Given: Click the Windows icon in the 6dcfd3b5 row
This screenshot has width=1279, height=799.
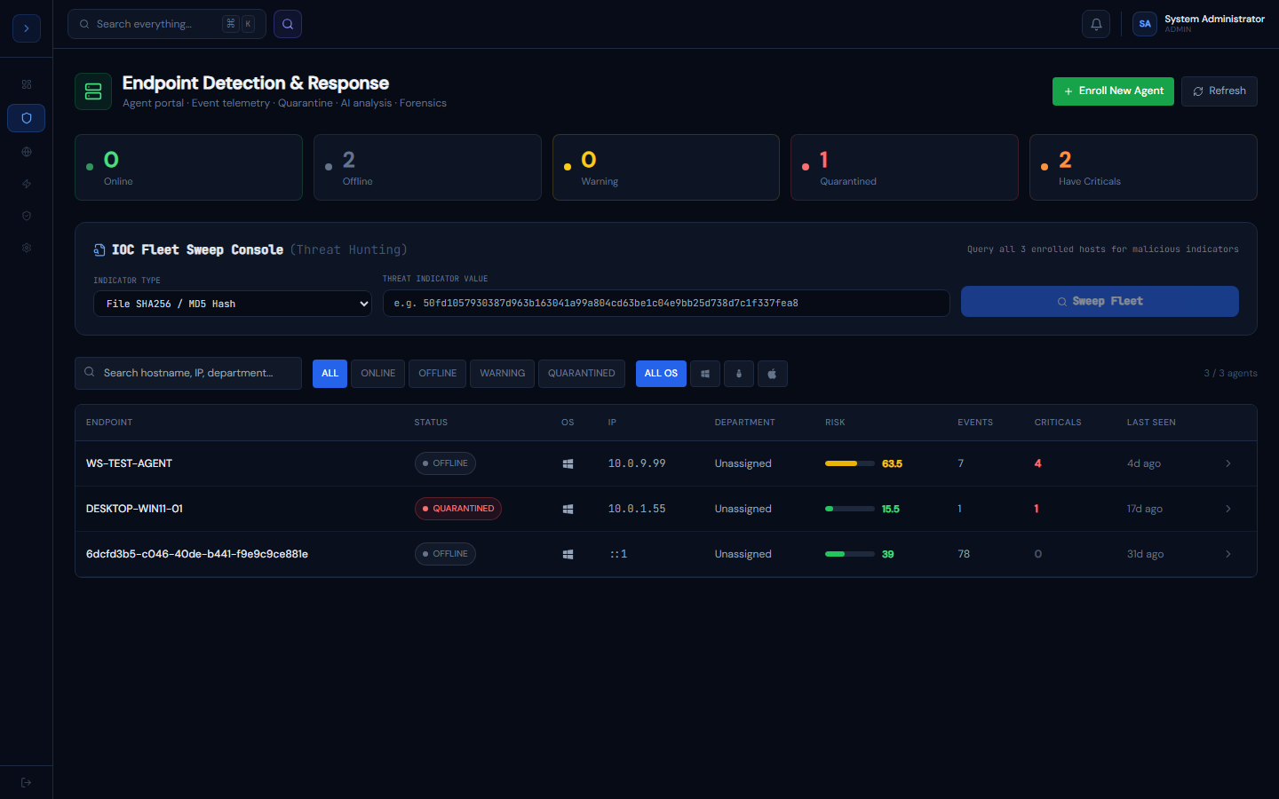Looking at the screenshot, I should 568,554.
